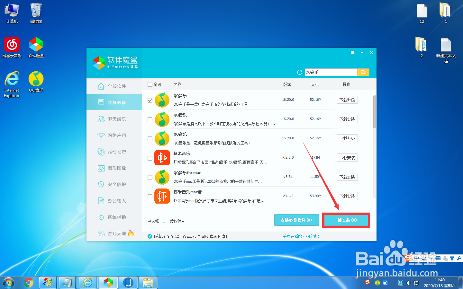Screen dimensions: 463x289
Task: Click 下载升级 for first QQ音乐 row
Action: pyautogui.click(x=347, y=100)
